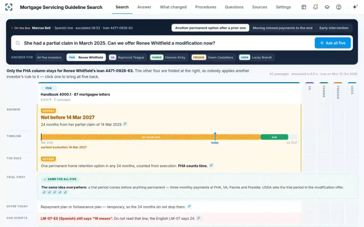364x227 pixels.
Task: Click the 'THE RULE' row label
Action: [14, 158]
